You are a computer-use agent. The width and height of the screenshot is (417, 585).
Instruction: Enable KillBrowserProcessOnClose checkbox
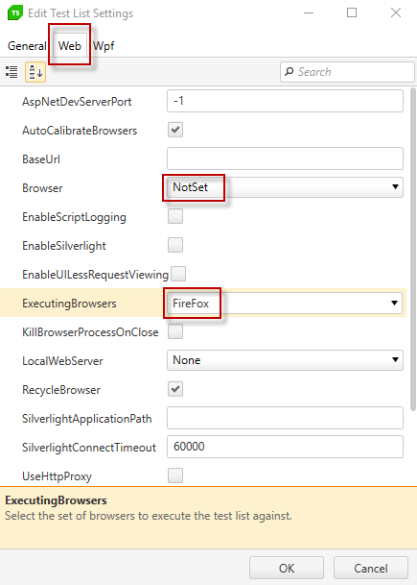175,331
